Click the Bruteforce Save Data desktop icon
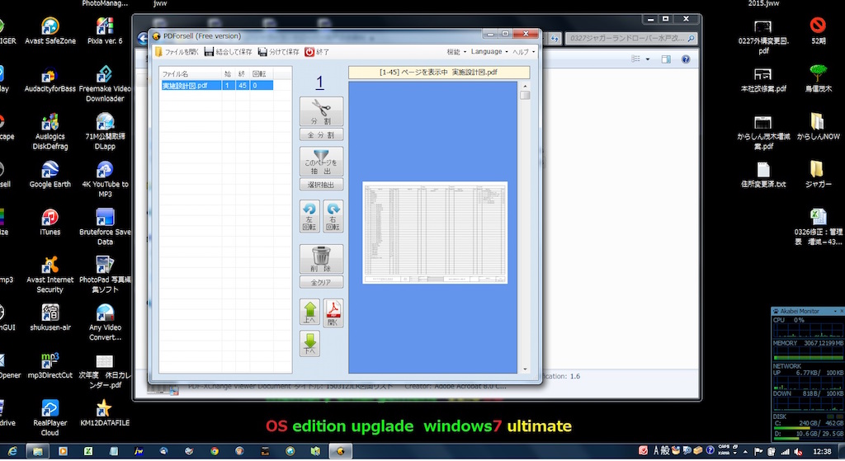The width and height of the screenshot is (845, 461). pyautogui.click(x=105, y=227)
